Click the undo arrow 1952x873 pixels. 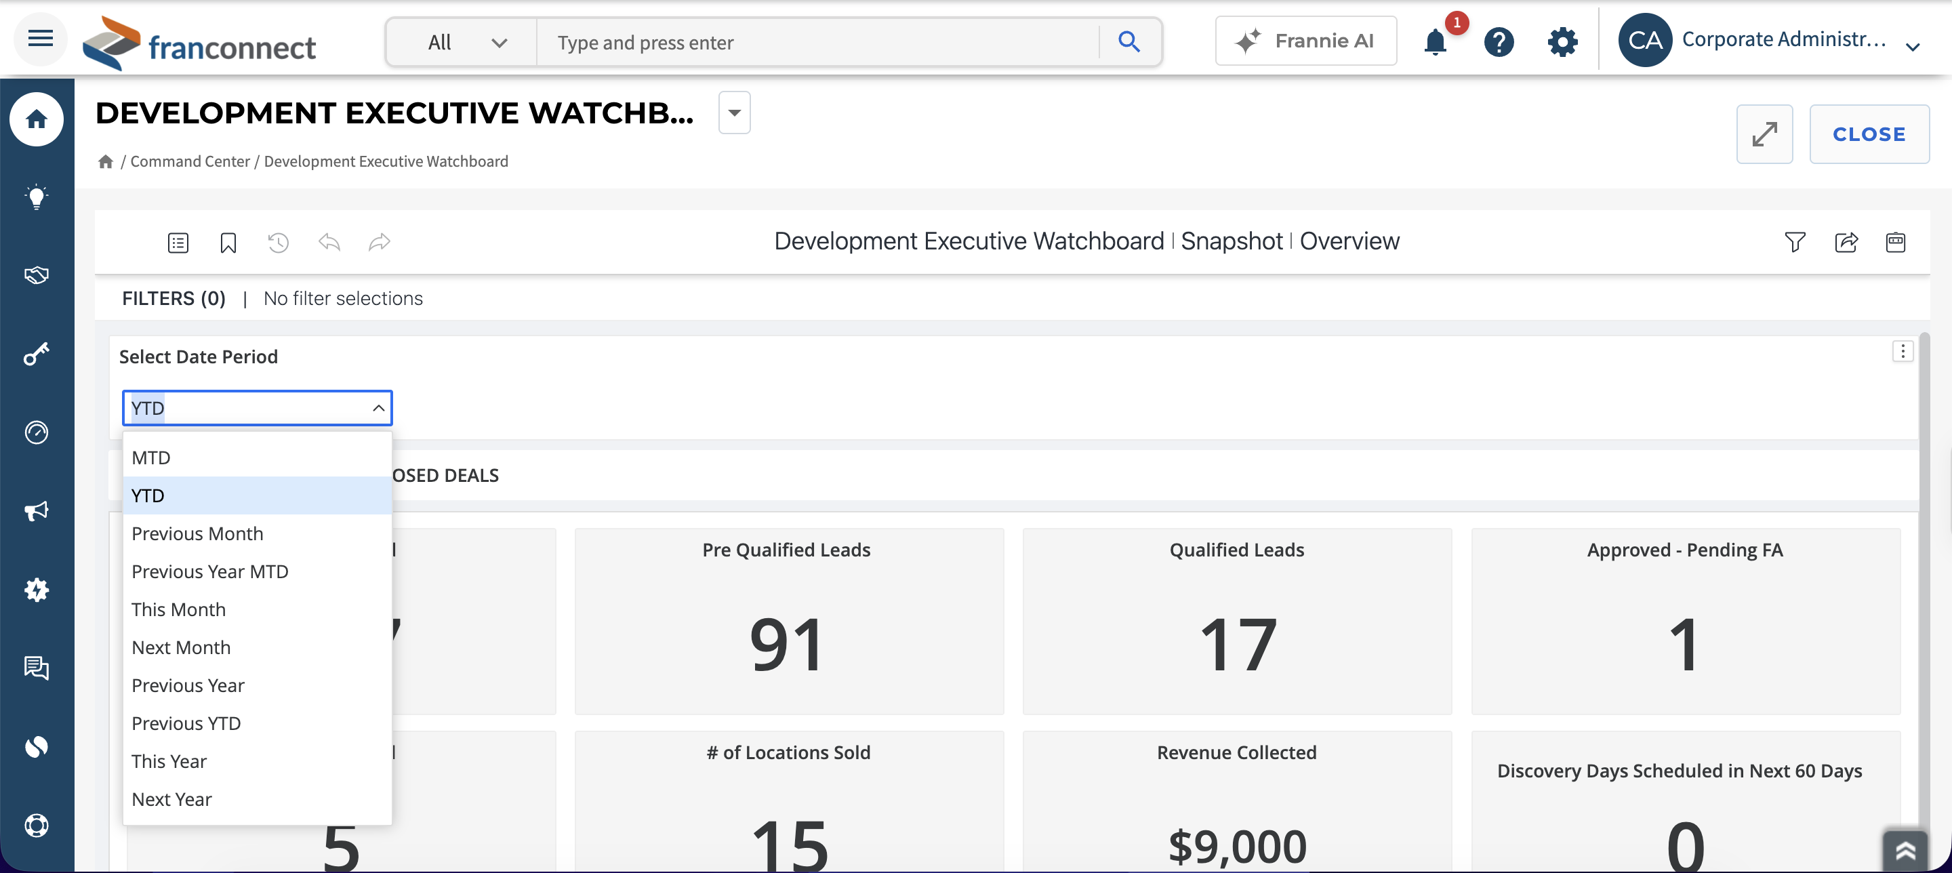[329, 243]
